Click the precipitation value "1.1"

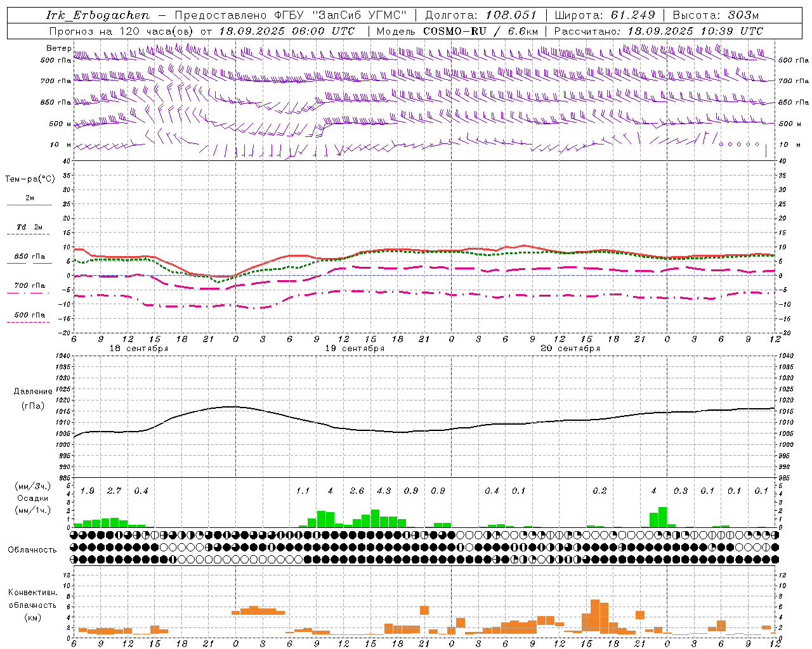click(x=303, y=491)
